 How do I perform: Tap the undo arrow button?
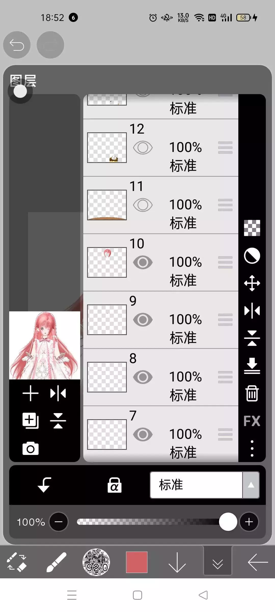pyautogui.click(x=17, y=45)
